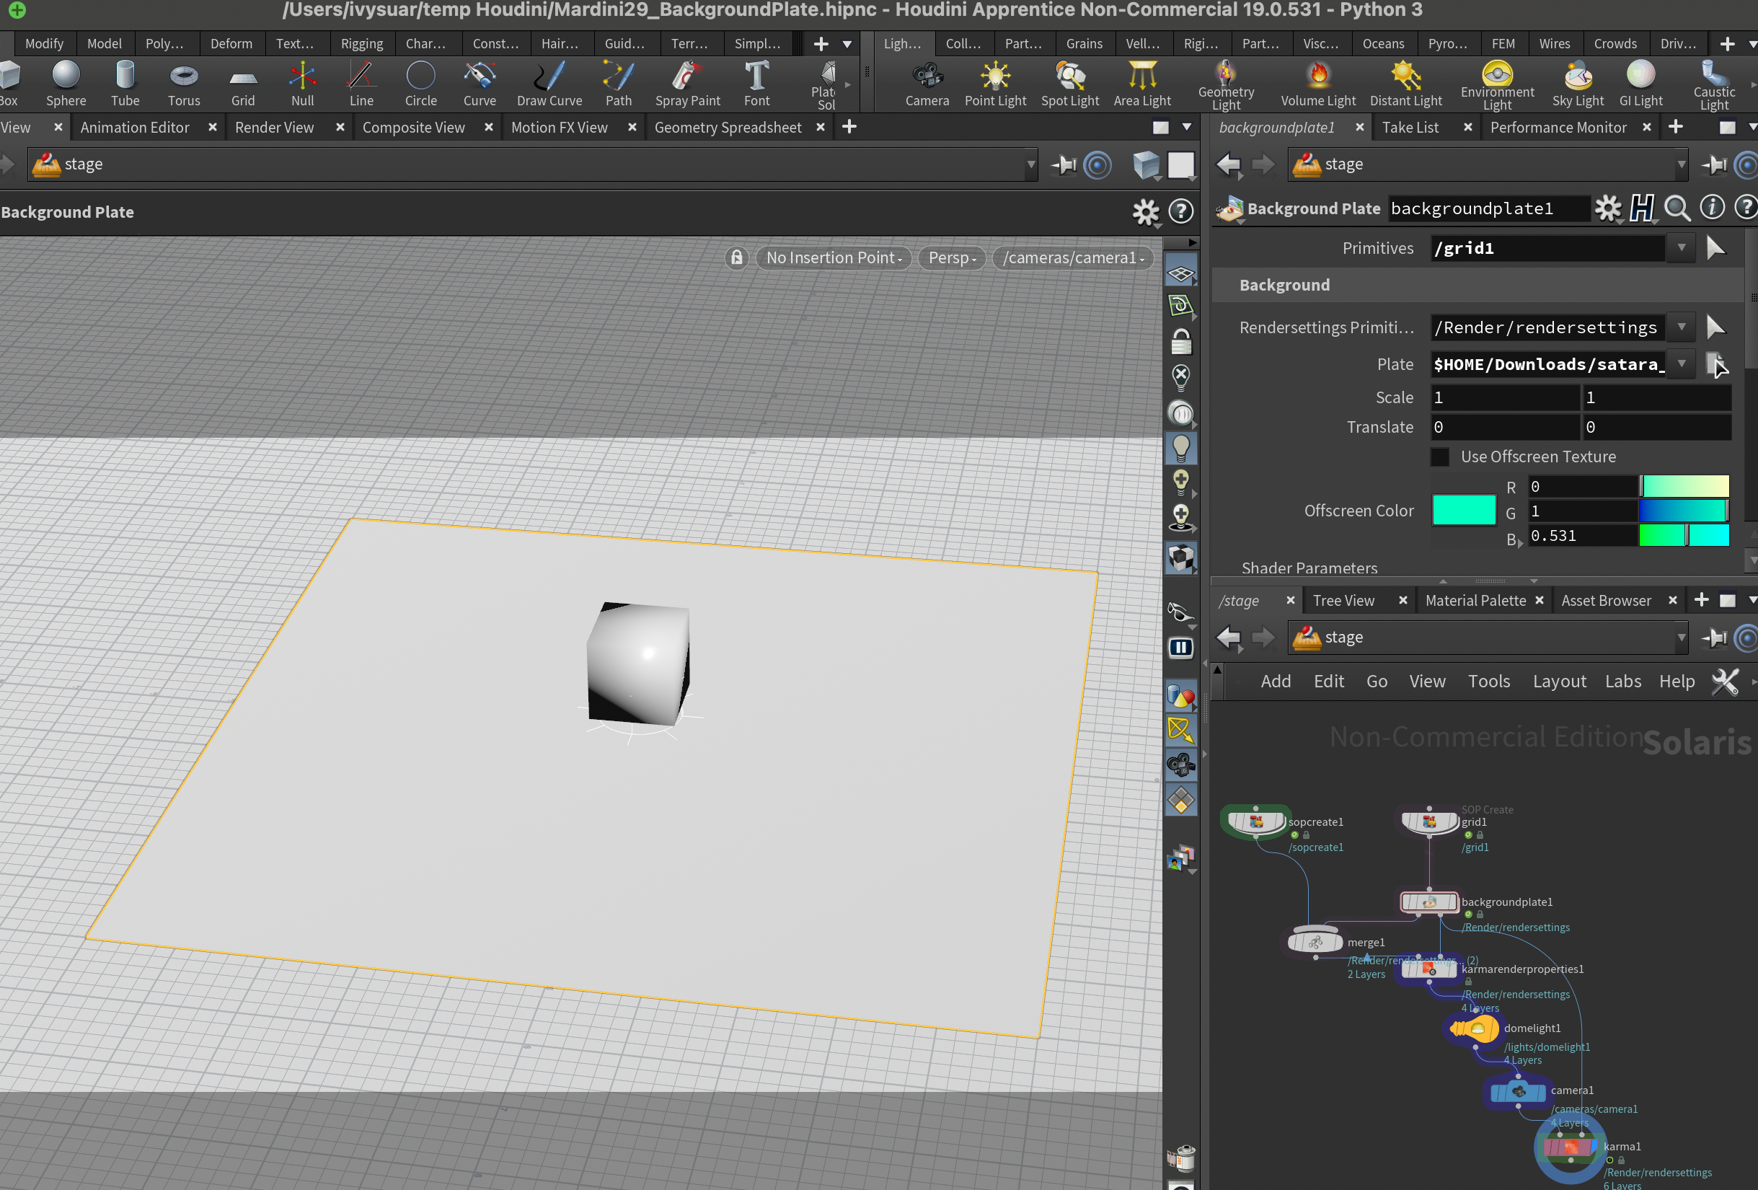Select the Font shelf tool
Viewport: 1758px width, 1190px height.
(756, 84)
